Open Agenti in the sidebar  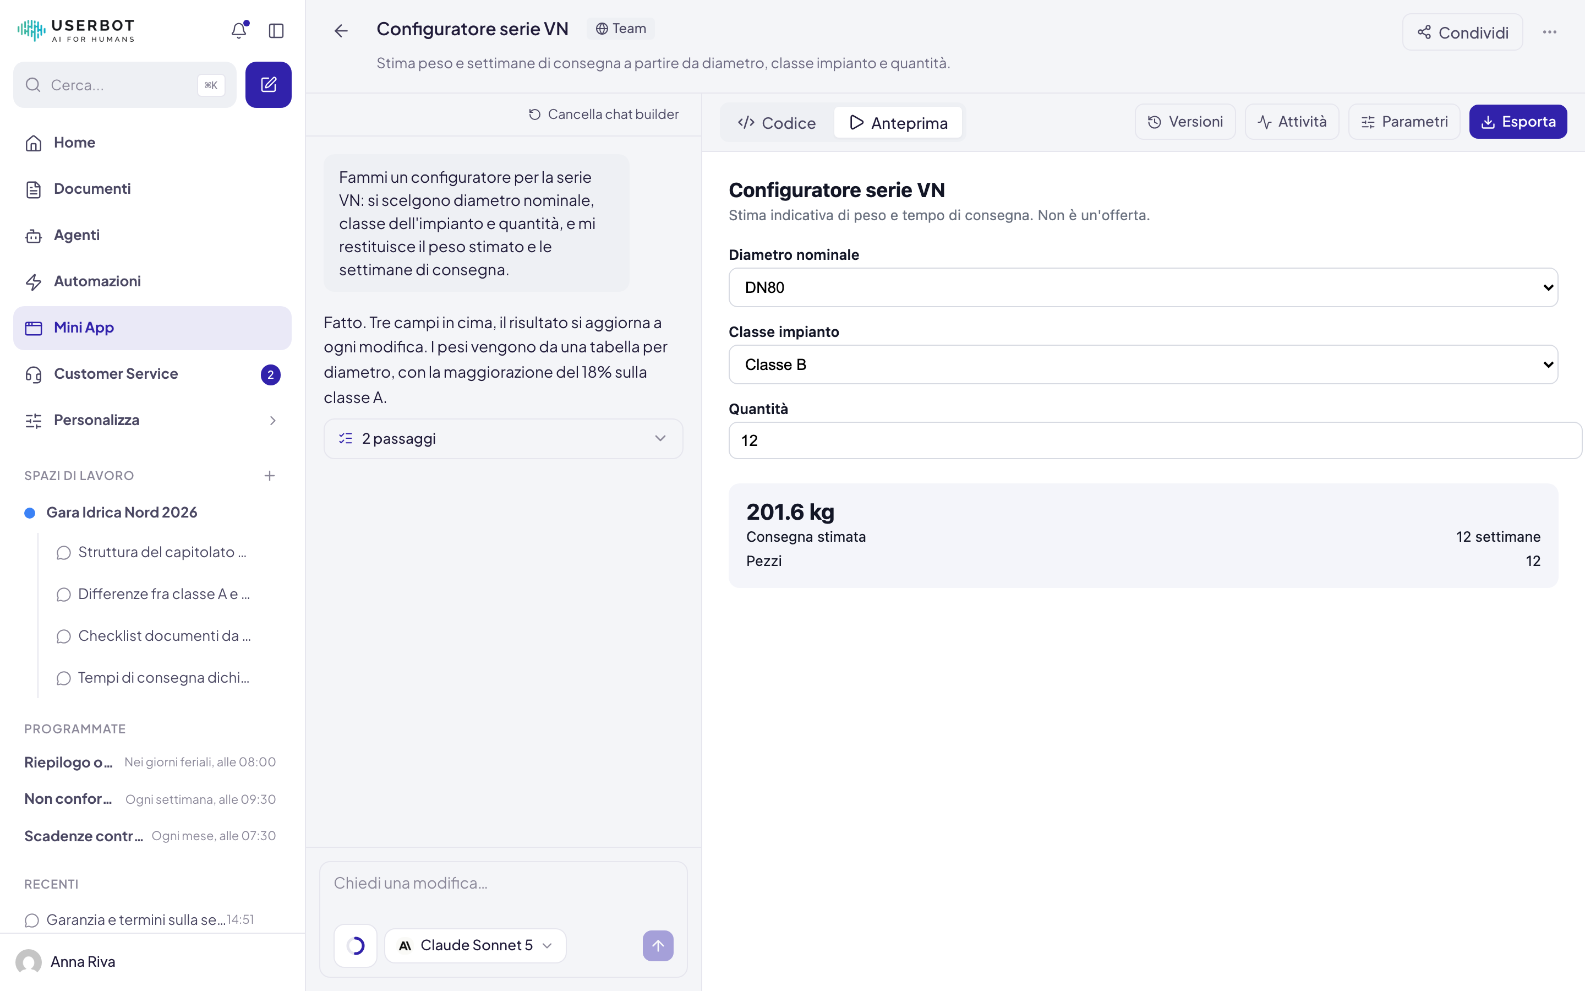(152, 235)
